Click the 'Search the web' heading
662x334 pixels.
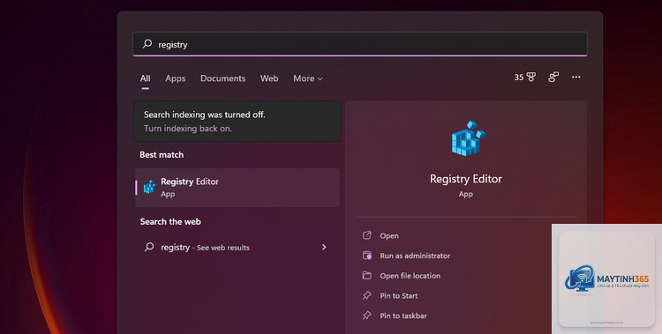point(170,221)
